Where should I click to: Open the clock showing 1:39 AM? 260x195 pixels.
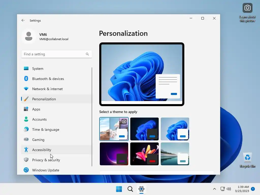tap(242, 189)
